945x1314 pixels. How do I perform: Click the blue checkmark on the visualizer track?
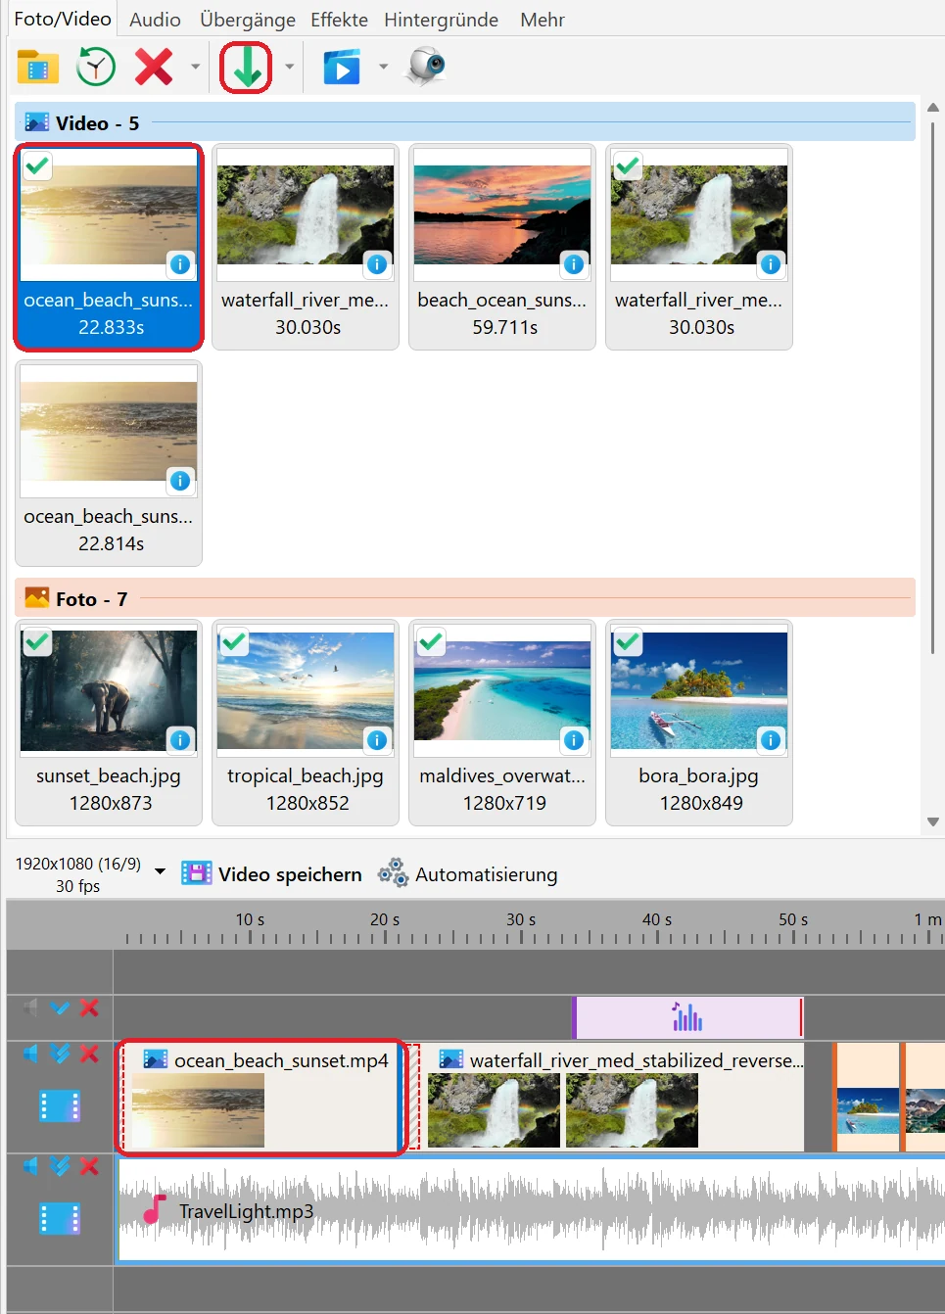tap(60, 1008)
